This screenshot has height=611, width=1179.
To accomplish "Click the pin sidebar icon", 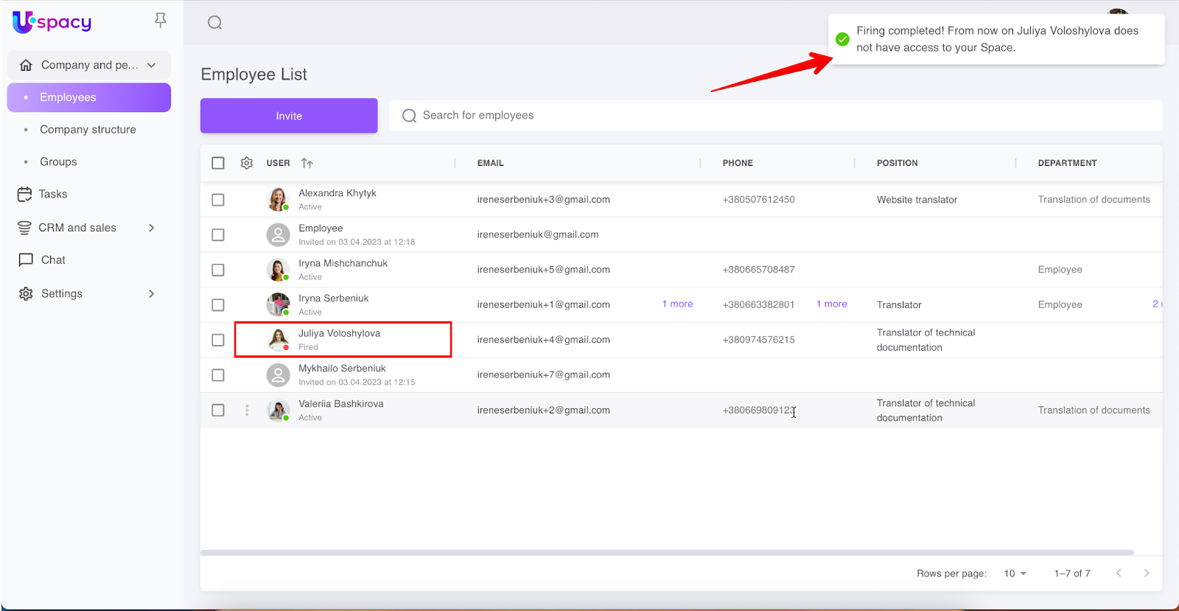I will [160, 21].
